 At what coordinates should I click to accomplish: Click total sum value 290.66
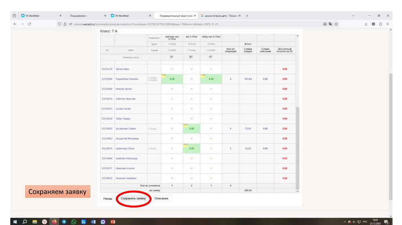(248, 191)
